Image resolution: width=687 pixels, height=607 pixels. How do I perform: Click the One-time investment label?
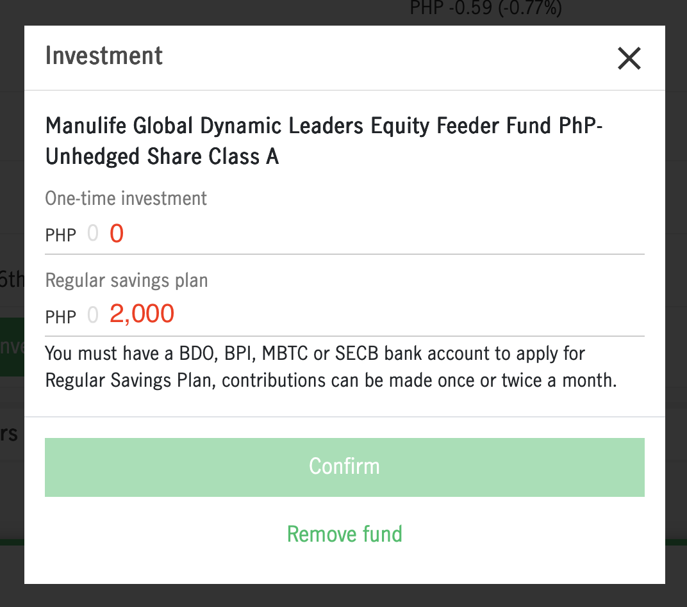126,198
